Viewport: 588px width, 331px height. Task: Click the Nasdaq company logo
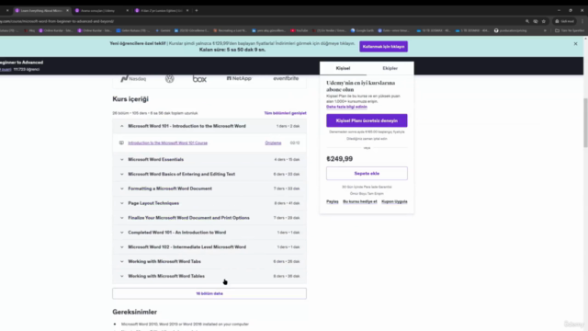point(133,78)
